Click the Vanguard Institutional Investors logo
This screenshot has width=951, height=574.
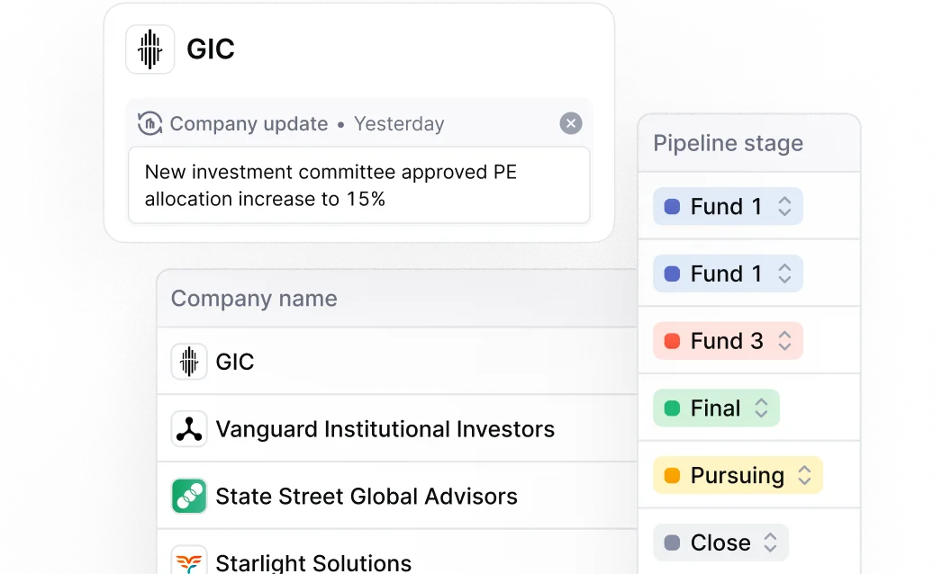pyautogui.click(x=188, y=429)
